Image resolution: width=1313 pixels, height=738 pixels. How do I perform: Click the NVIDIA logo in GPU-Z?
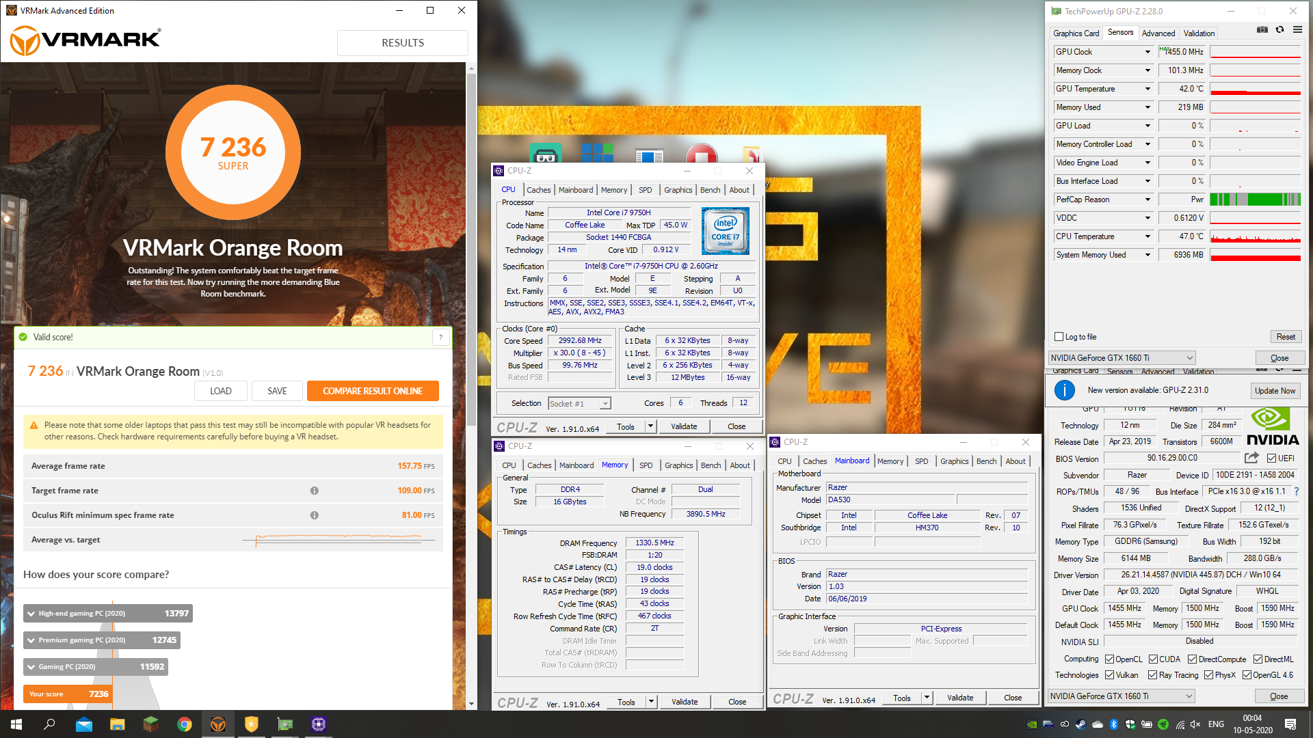[x=1273, y=427]
